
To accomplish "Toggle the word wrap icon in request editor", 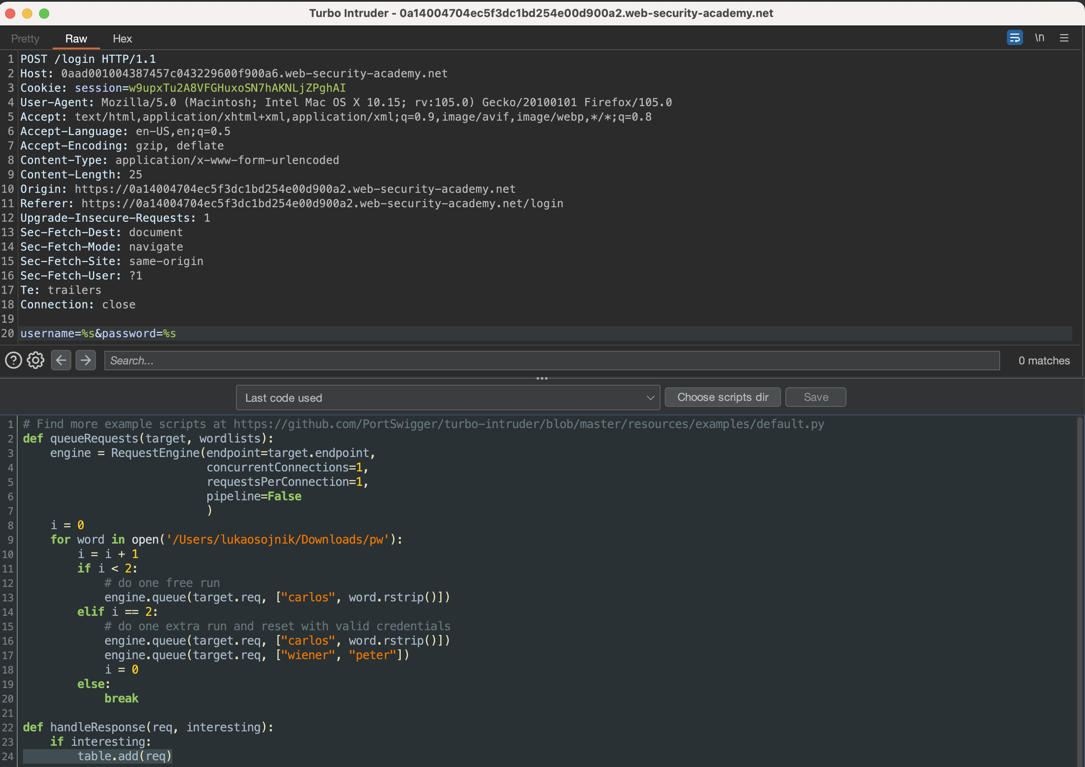I will tap(1014, 38).
